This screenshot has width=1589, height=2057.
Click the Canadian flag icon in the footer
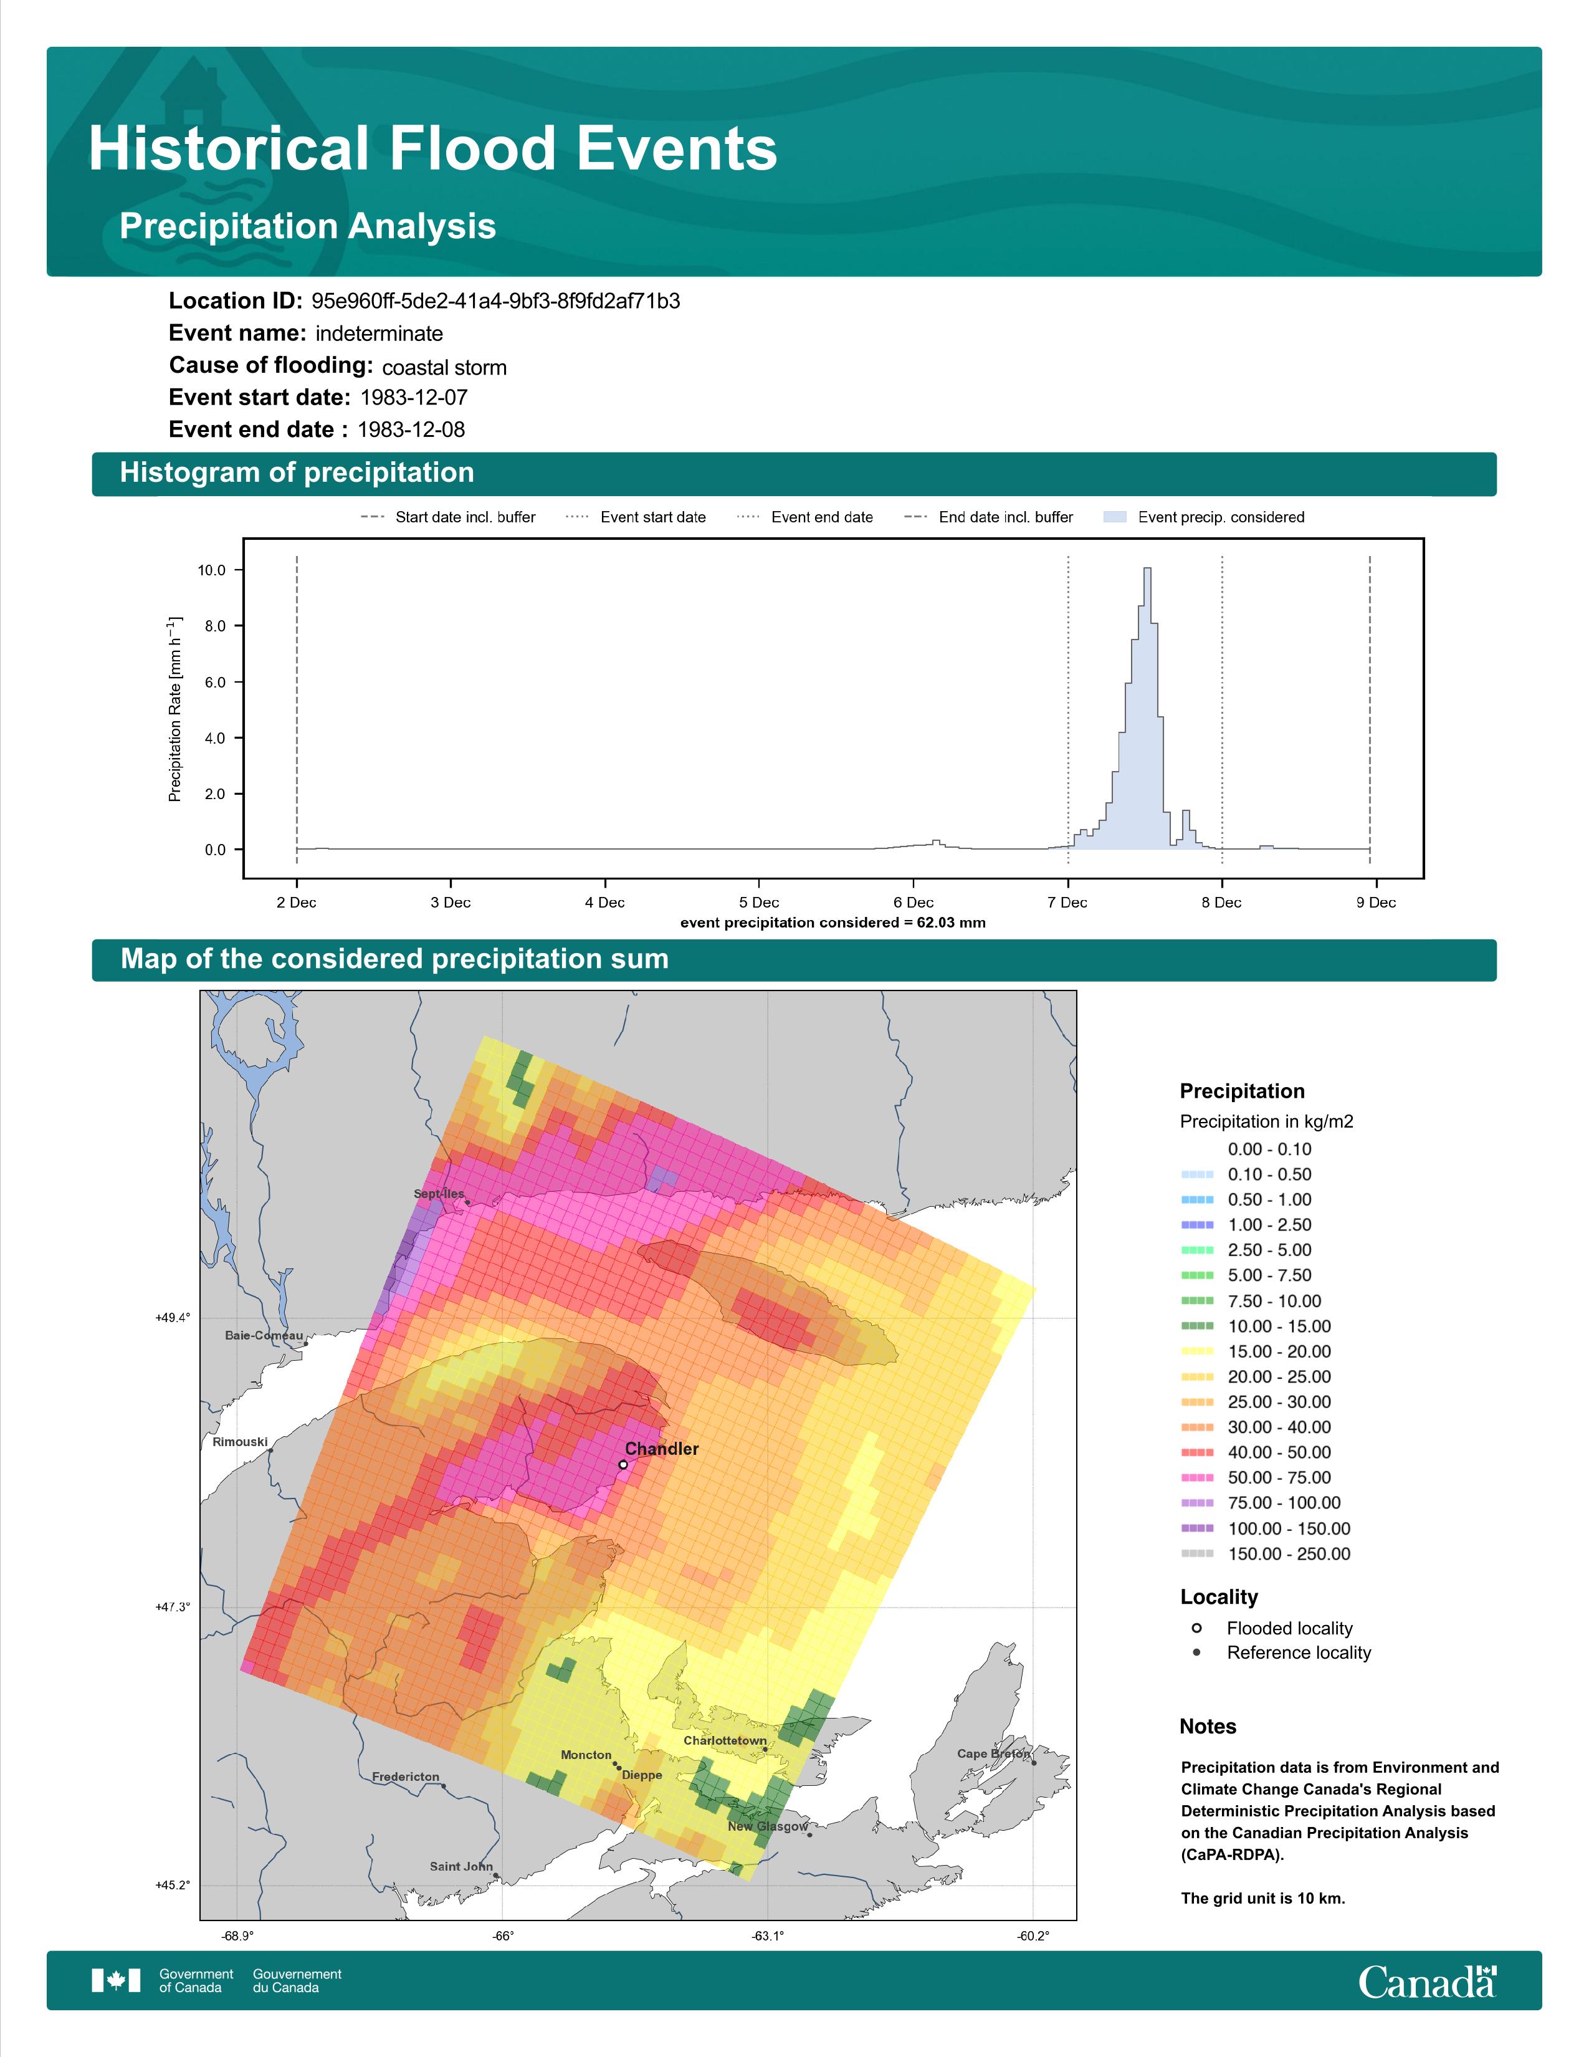[116, 1980]
